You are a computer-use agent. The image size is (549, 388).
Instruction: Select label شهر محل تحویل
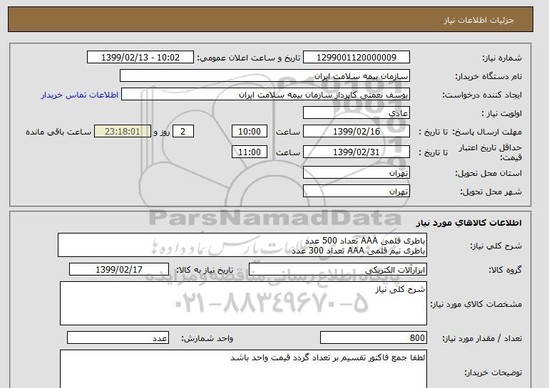click(x=491, y=192)
